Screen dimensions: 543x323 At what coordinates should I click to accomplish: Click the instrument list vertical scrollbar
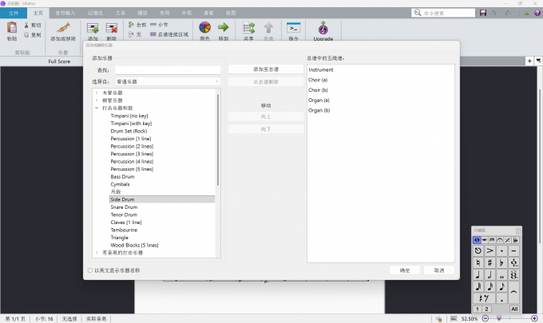point(218,140)
